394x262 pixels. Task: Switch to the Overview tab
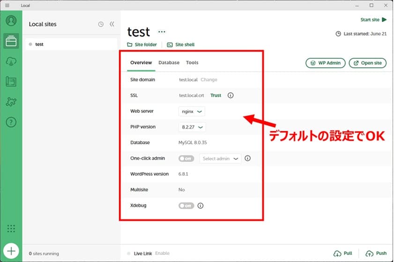click(x=141, y=63)
